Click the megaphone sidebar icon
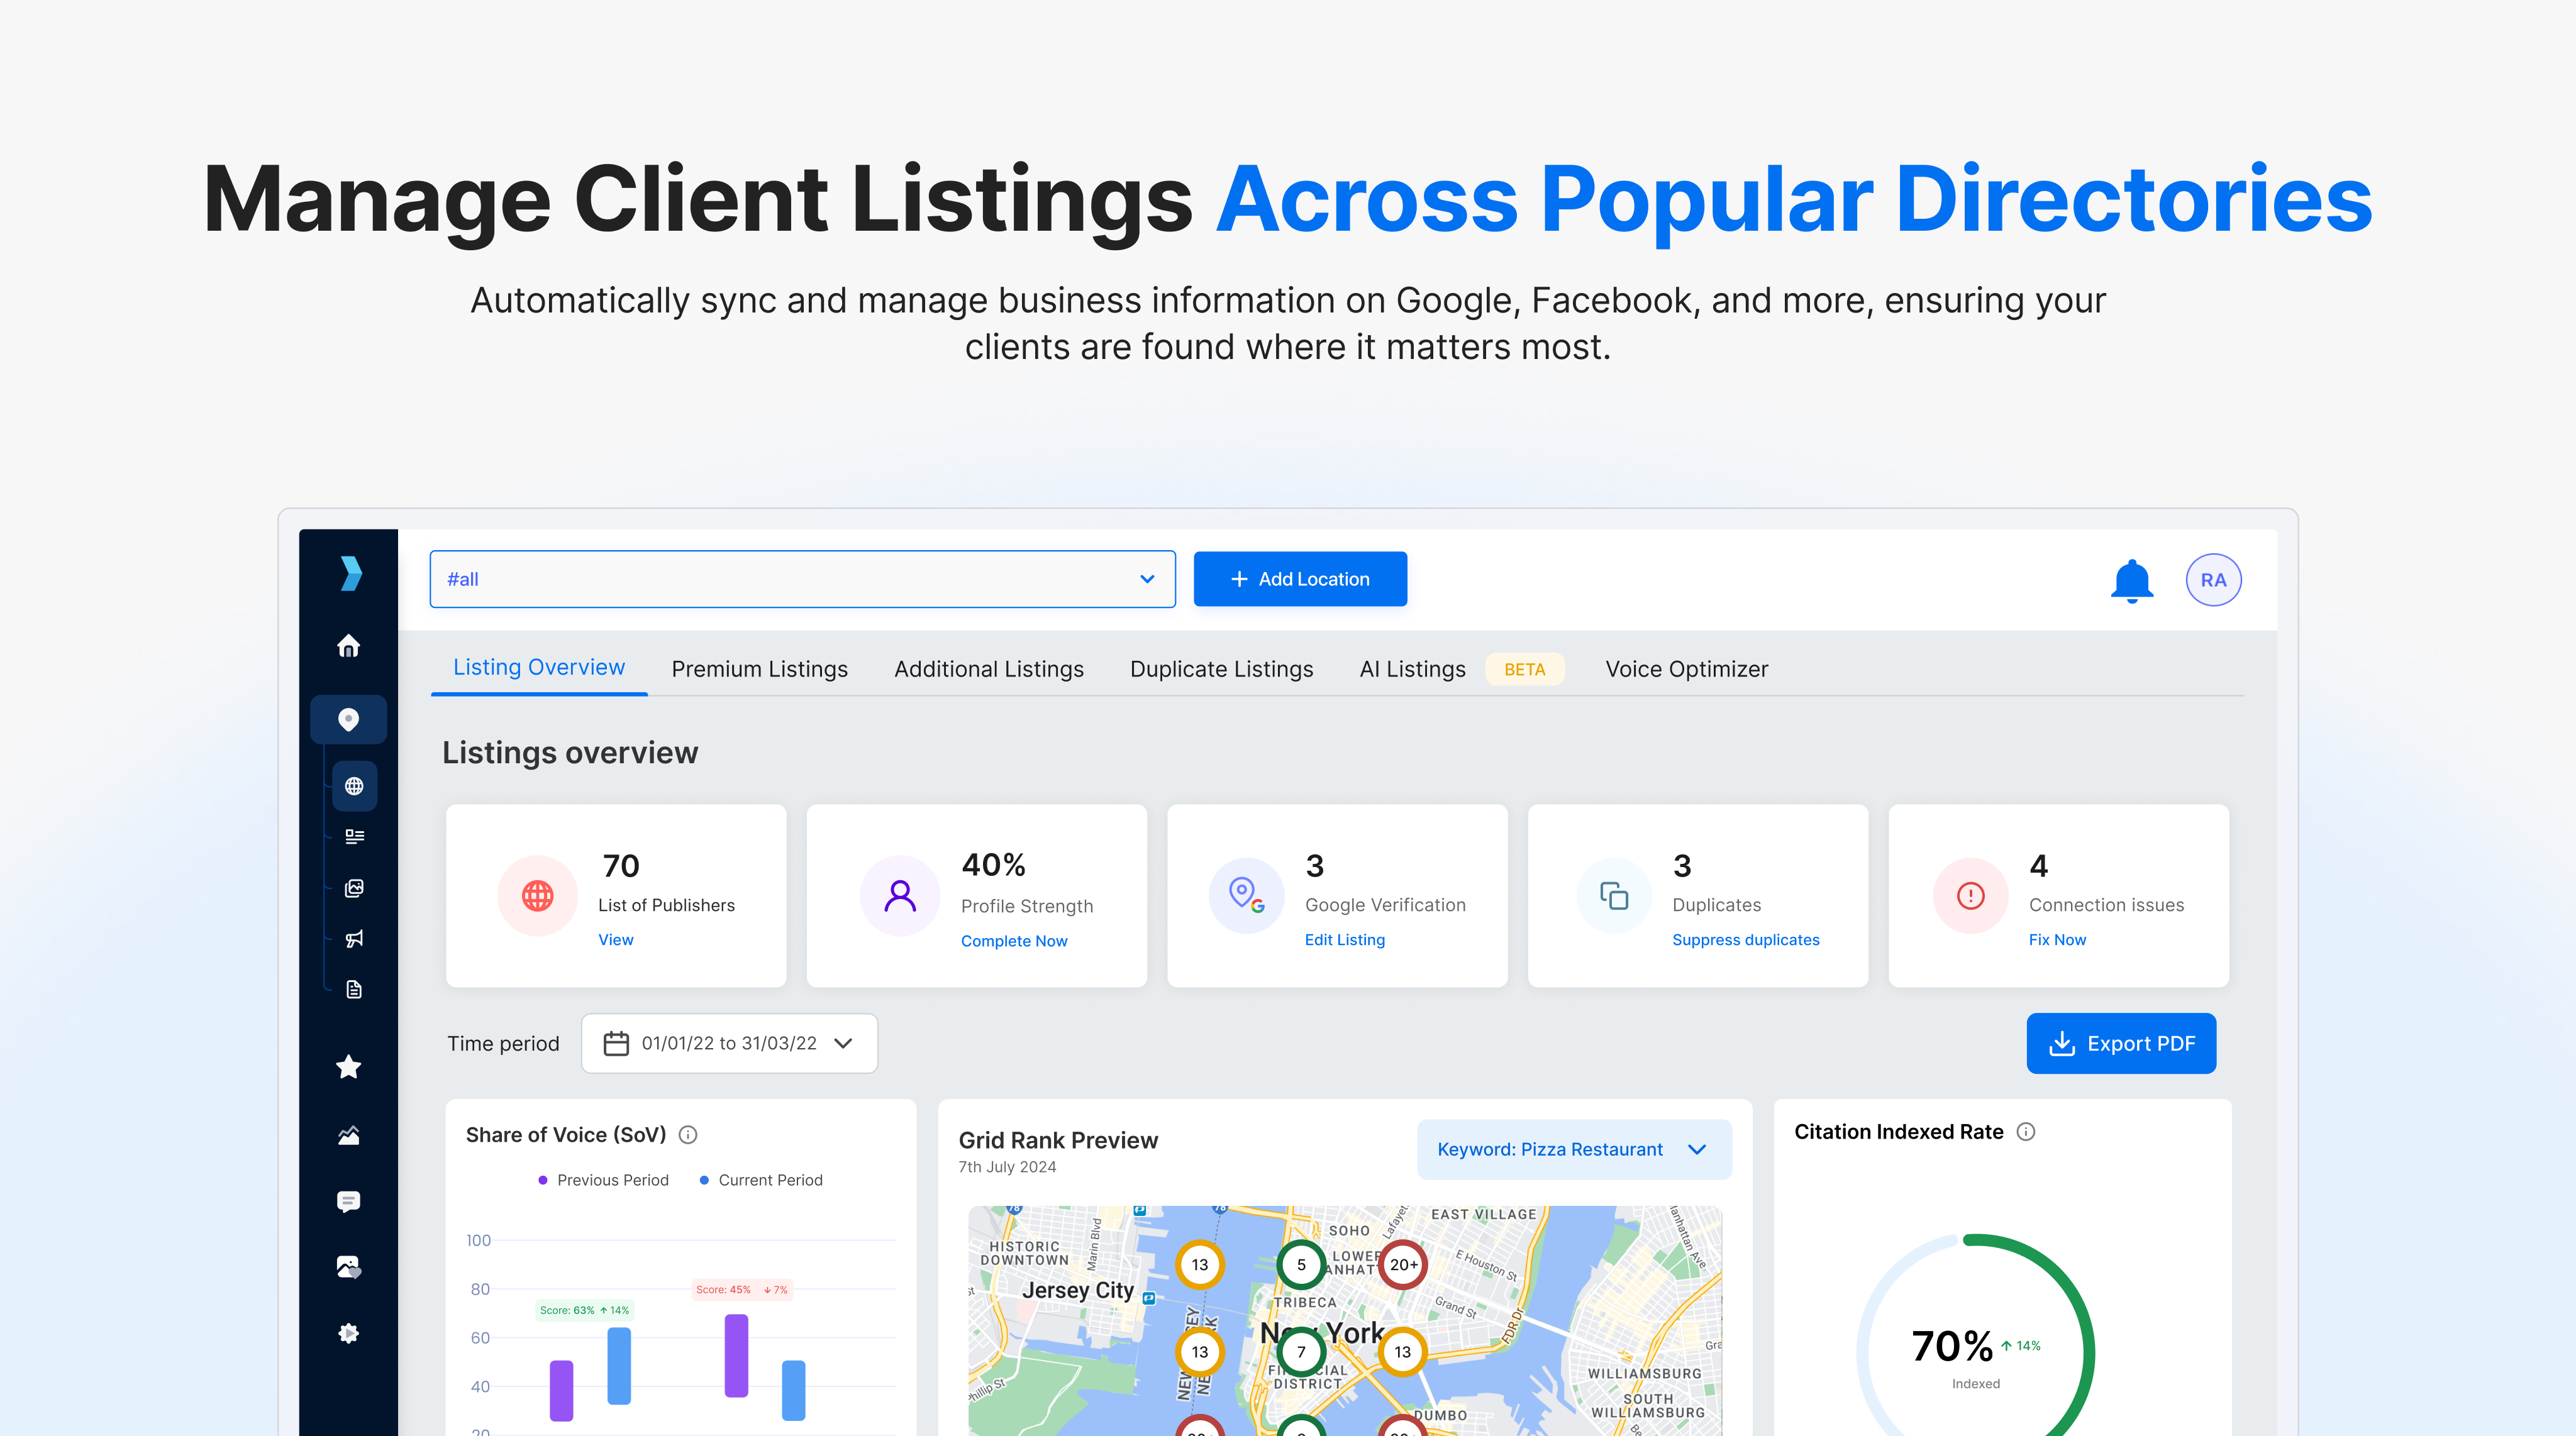This screenshot has height=1436, width=2576. click(x=354, y=938)
